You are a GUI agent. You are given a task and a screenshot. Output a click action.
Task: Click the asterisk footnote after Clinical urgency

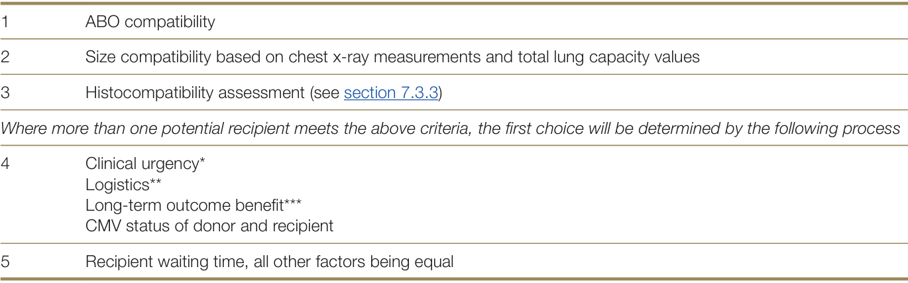[x=201, y=162]
